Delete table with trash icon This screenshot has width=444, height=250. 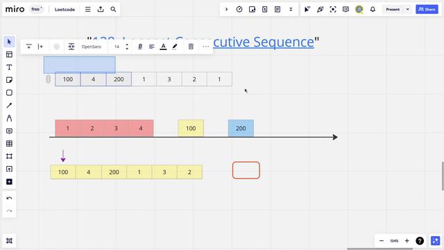[x=191, y=47]
